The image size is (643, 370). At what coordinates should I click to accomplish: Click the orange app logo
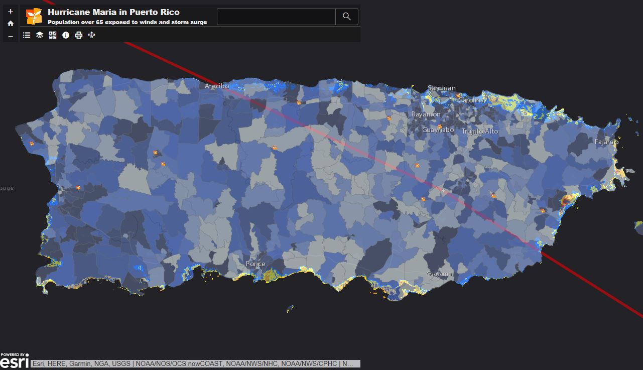[x=34, y=17]
